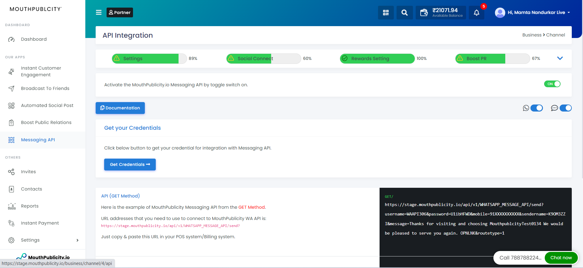Click the Social Connect 60% progress bar
Screen dimensions: 583x268
coord(264,58)
